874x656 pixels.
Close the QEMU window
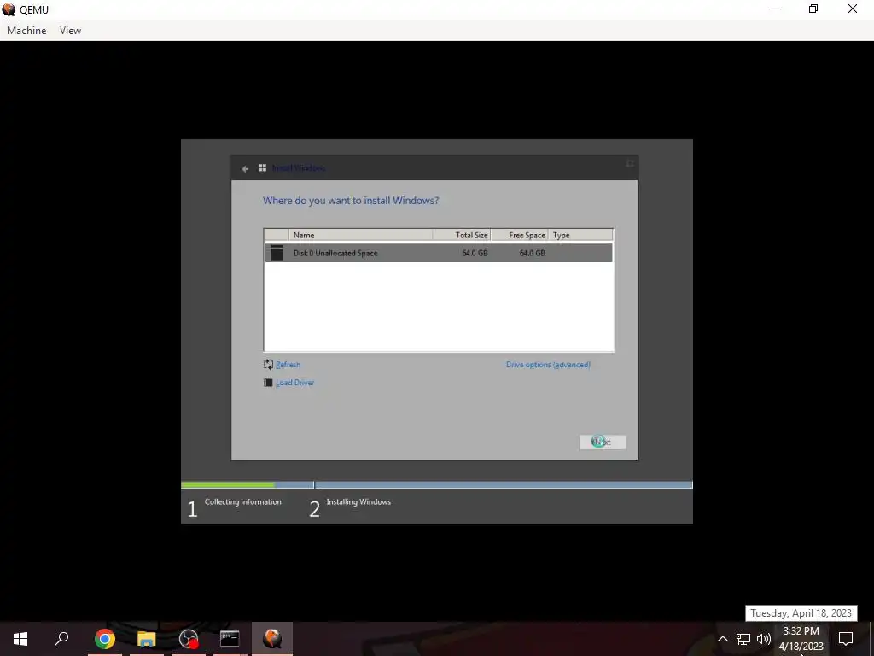[x=853, y=9]
